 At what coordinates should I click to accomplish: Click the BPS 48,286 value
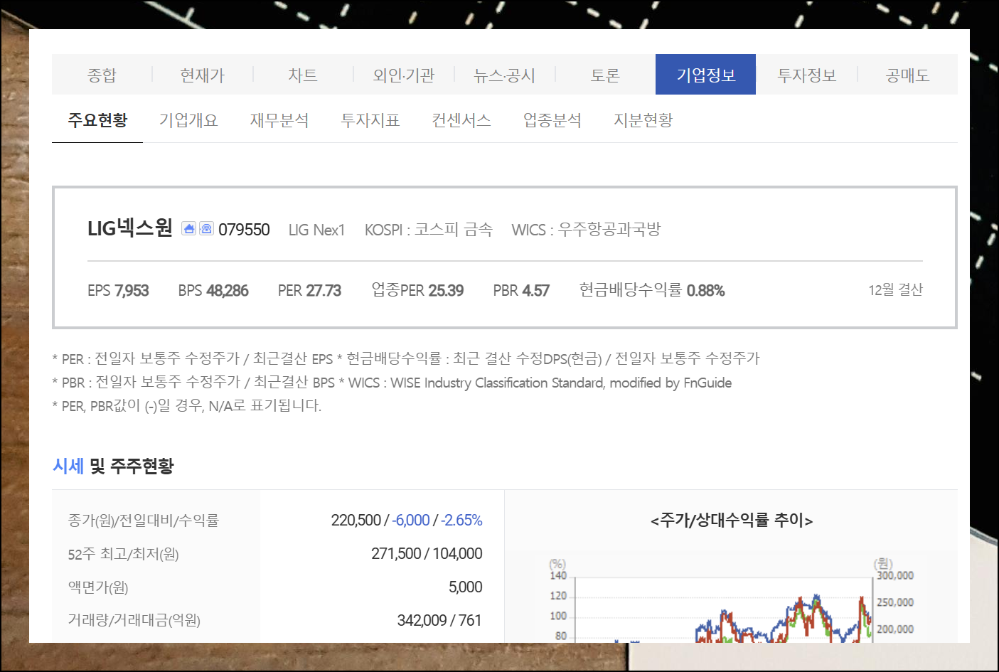pyautogui.click(x=213, y=290)
